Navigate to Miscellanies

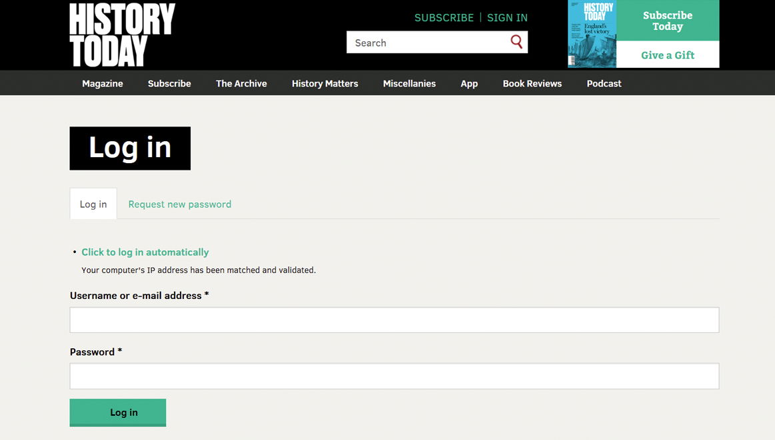[409, 83]
